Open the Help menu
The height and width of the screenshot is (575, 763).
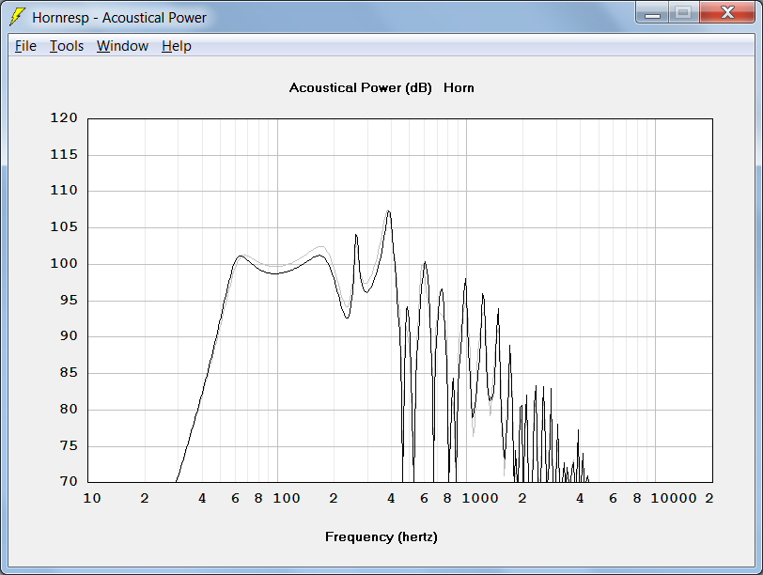(176, 46)
